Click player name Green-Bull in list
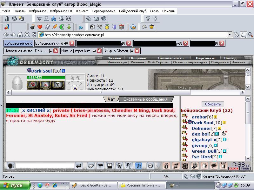This screenshot has height=190, width=254. click(204, 151)
